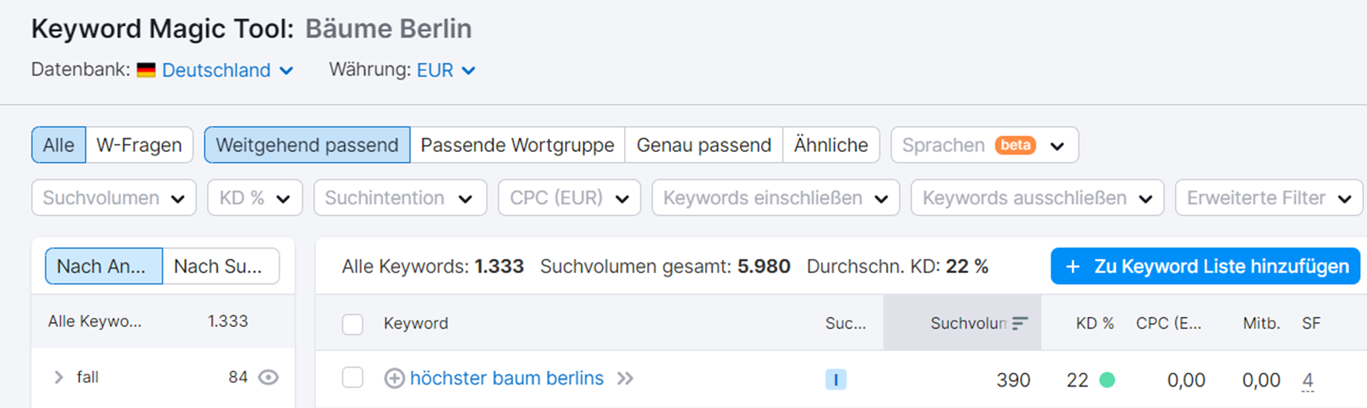Image resolution: width=1367 pixels, height=408 pixels.
Task: Click the eye icon next to the fall group
Action: point(270,377)
